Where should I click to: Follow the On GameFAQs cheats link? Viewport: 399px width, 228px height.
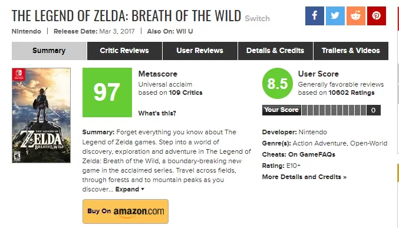click(311, 154)
